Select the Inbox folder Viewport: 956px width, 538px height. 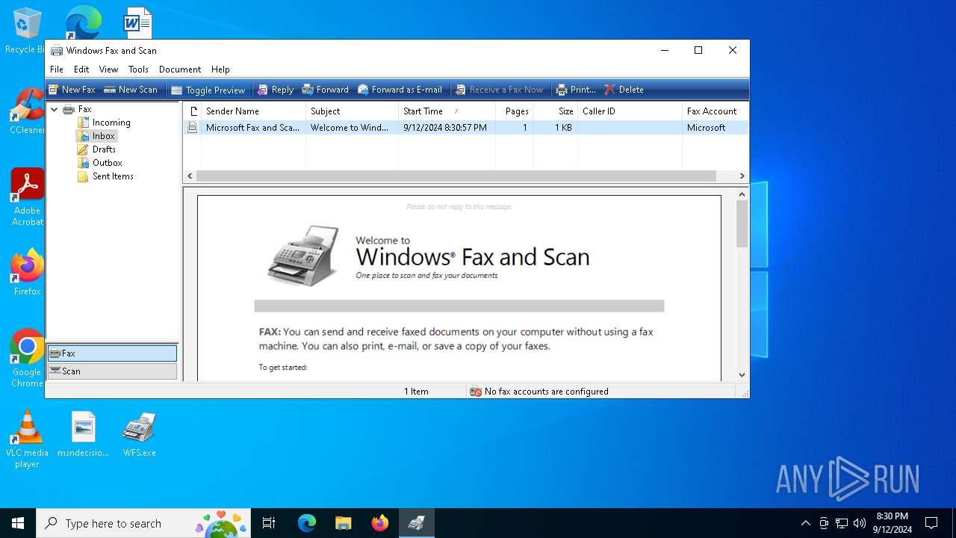pyautogui.click(x=97, y=136)
